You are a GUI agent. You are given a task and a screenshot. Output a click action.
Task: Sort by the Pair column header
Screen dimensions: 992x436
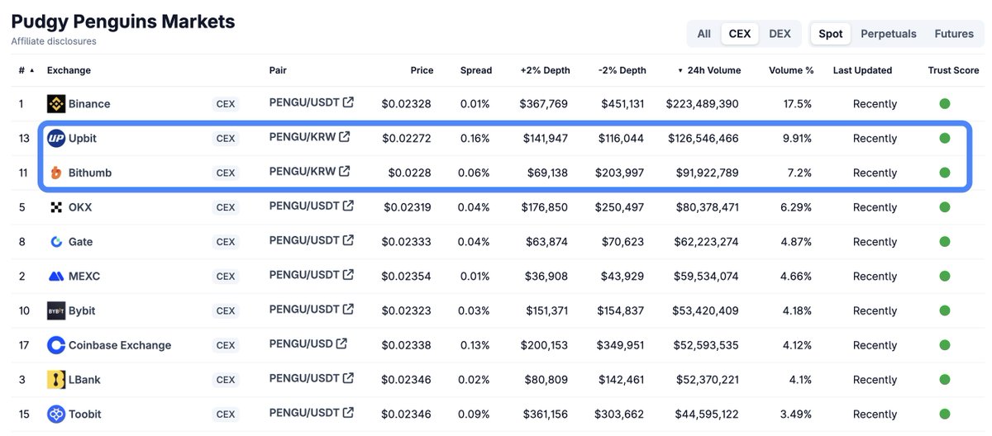coord(278,70)
